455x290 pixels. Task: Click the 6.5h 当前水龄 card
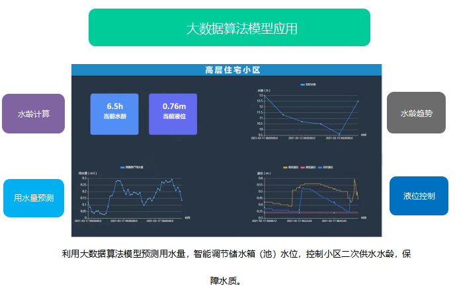point(114,114)
